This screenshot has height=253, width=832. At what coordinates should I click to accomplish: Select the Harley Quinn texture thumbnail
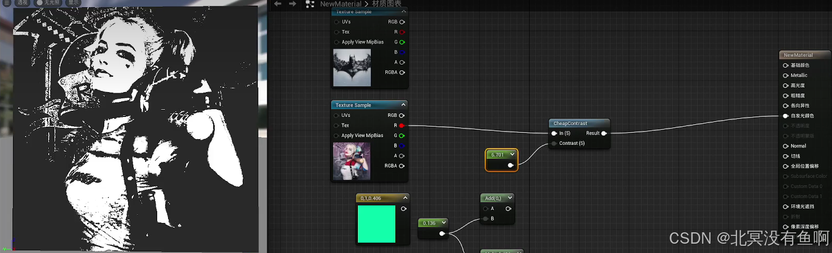pos(352,161)
